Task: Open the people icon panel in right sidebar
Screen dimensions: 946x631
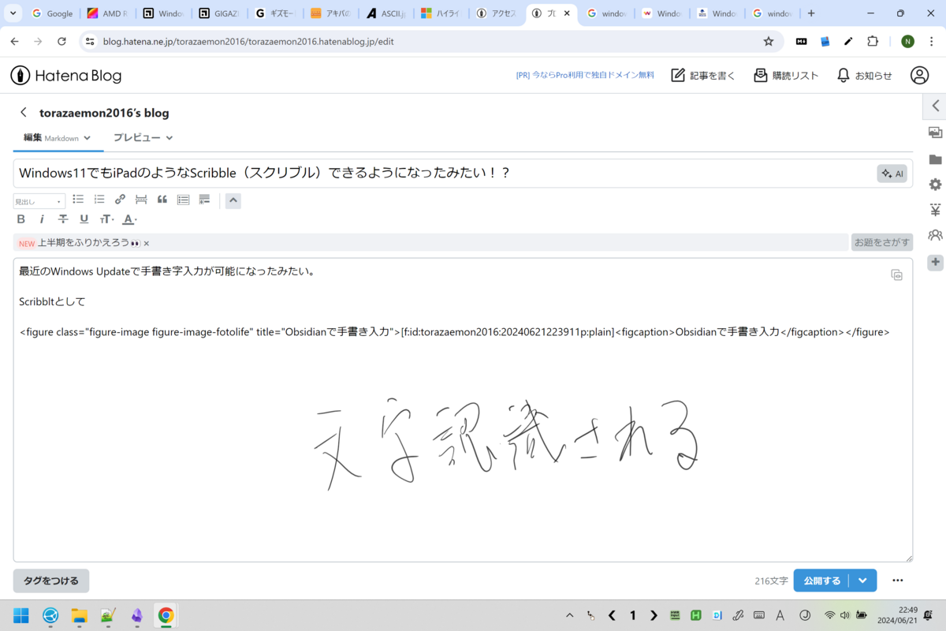Action: pos(935,235)
